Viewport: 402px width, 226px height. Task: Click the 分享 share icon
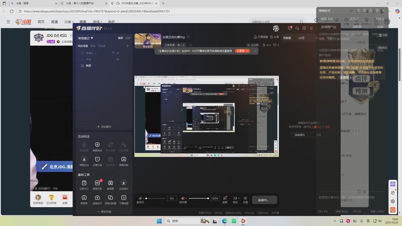pyautogui.click(x=274, y=37)
